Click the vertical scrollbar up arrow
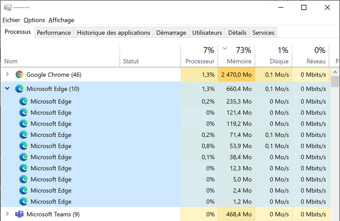The image size is (340, 221). point(335,72)
